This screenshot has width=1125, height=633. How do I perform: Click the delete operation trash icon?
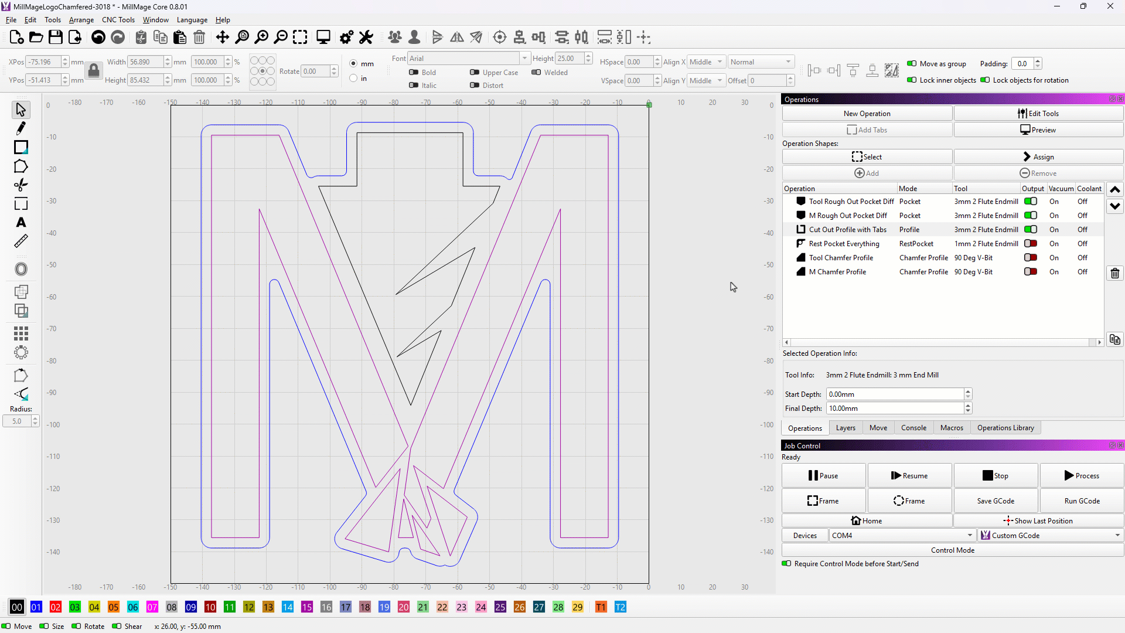pyautogui.click(x=1114, y=273)
